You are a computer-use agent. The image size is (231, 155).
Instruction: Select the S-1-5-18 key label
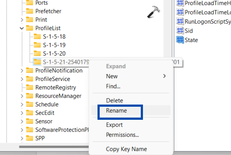click(54, 36)
